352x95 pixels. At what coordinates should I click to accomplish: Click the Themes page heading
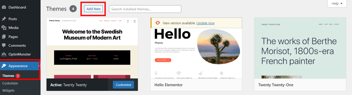coord(57,9)
